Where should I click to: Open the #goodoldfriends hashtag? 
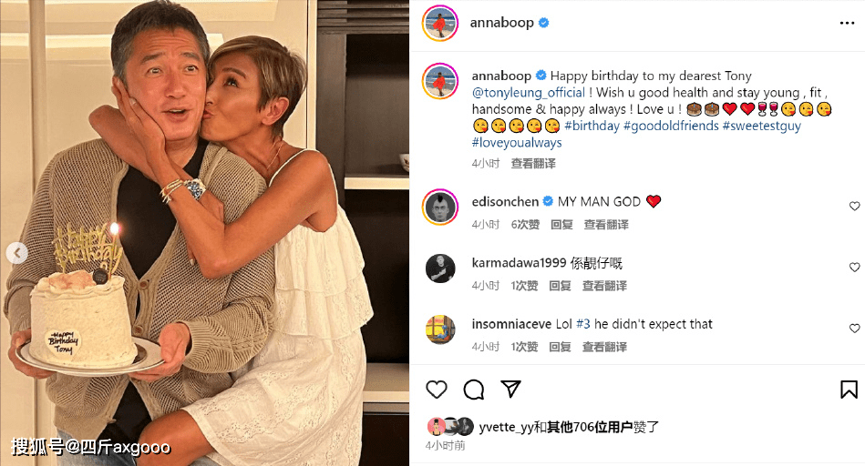point(671,126)
